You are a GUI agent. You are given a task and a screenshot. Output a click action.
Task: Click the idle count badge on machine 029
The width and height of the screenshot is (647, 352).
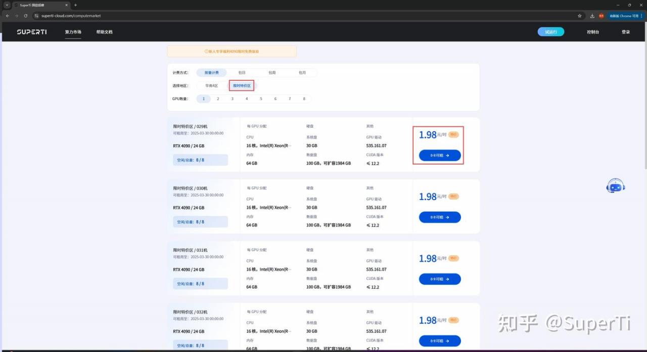[x=201, y=160]
